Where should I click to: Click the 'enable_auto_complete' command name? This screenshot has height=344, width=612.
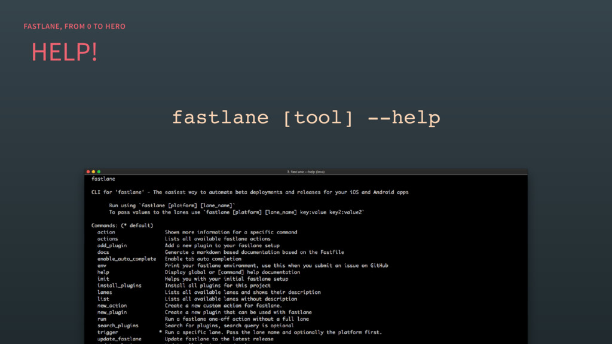point(127,259)
